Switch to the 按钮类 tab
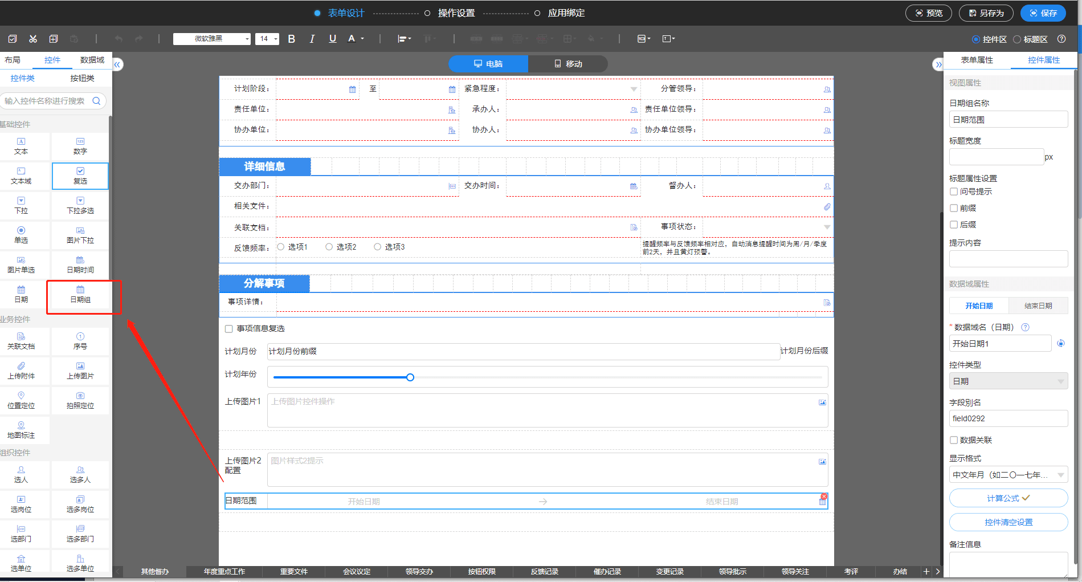The width and height of the screenshot is (1082, 582). click(83, 78)
